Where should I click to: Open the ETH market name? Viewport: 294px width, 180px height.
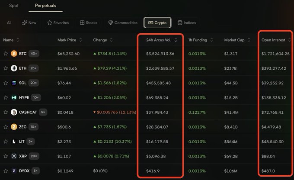pyautogui.click(x=22, y=68)
